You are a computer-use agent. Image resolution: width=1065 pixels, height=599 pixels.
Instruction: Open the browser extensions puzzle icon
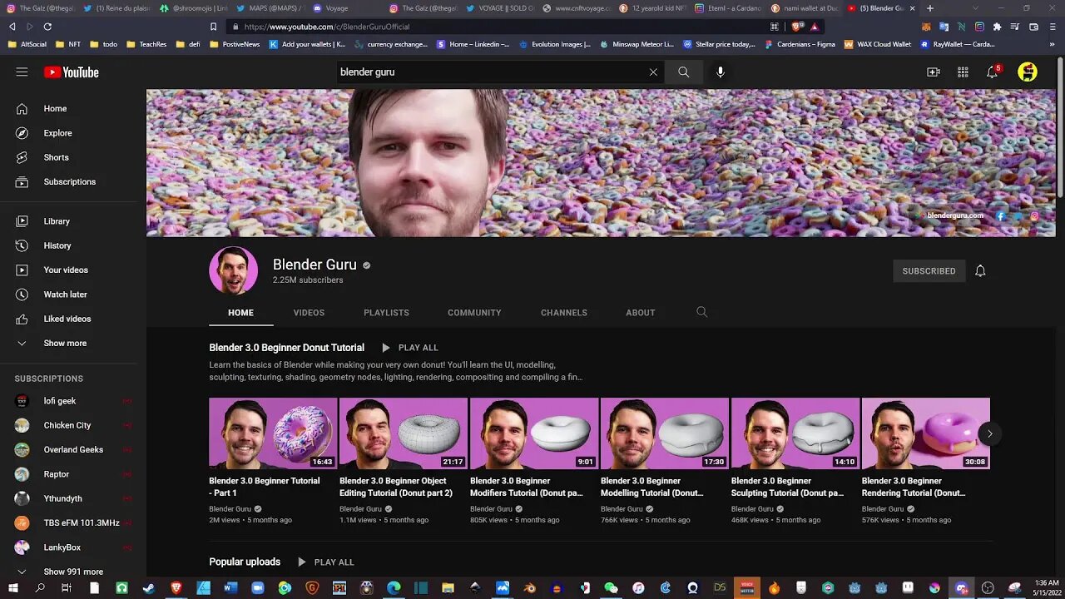[997, 27]
